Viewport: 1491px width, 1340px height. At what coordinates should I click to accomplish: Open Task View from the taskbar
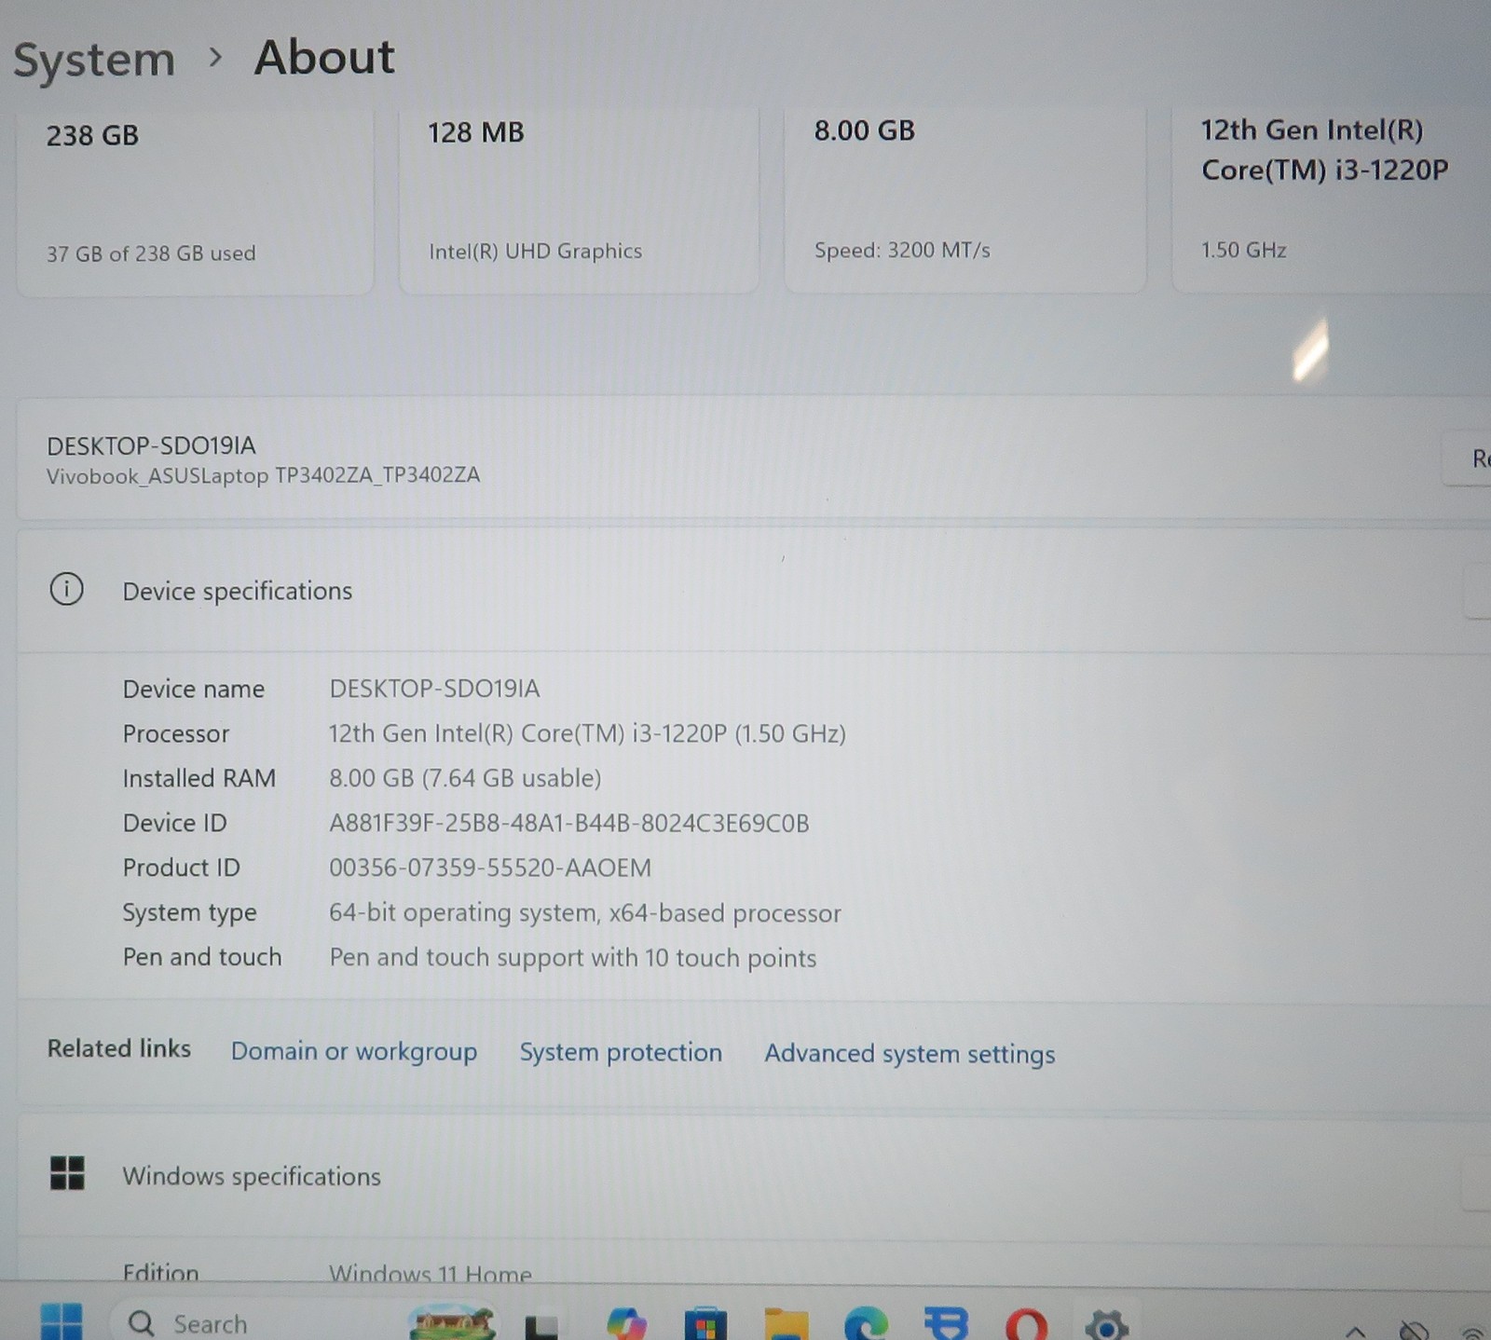541,1326
